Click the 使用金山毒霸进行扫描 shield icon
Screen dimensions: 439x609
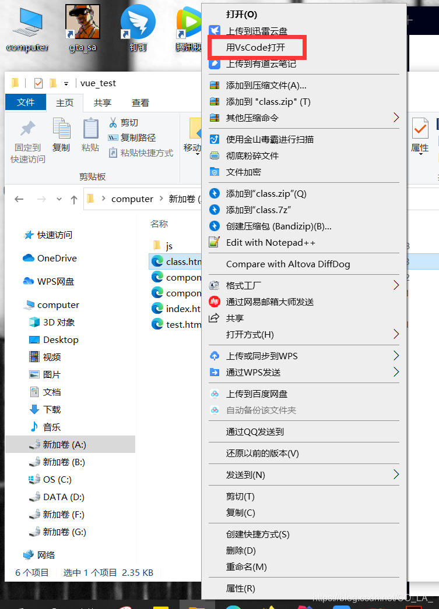pos(215,139)
